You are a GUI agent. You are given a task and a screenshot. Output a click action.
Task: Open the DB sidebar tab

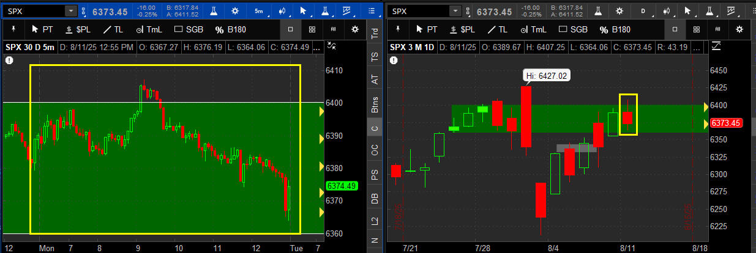(x=375, y=198)
